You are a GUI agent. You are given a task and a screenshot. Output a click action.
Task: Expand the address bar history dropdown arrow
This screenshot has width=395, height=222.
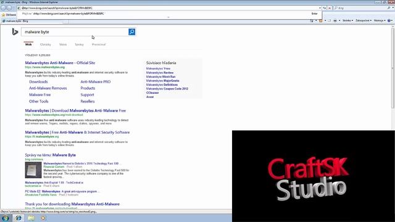pyautogui.click(x=320, y=8)
